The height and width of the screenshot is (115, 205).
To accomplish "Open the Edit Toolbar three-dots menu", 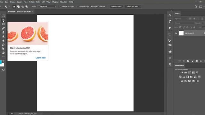I will [3, 57].
